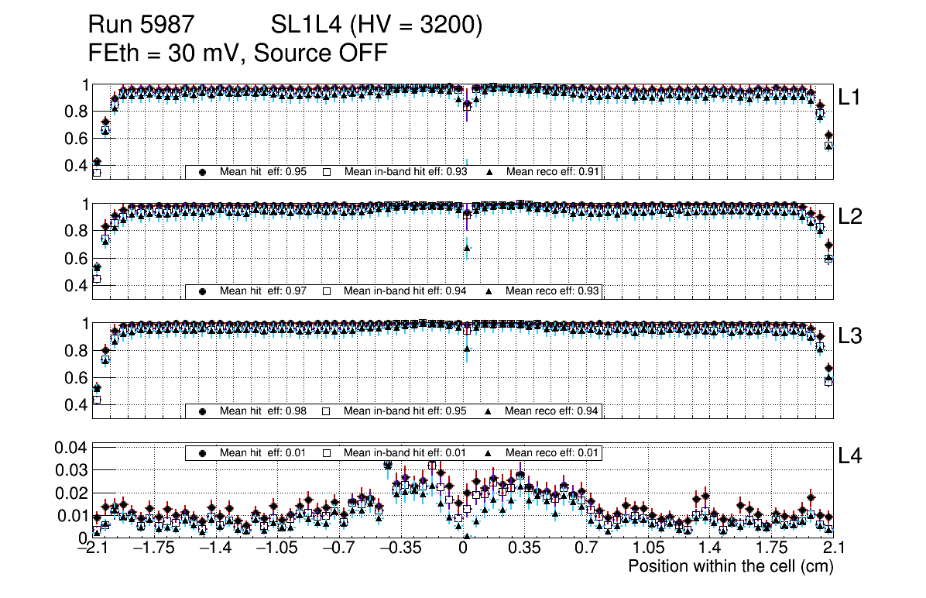Click the open square marker in L1 legend
926x598 pixels.
click(327, 172)
